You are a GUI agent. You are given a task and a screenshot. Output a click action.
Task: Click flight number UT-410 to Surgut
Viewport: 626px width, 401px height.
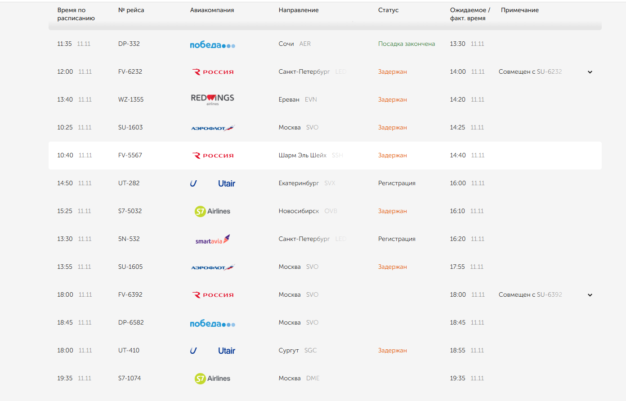click(129, 350)
